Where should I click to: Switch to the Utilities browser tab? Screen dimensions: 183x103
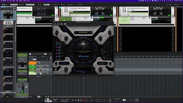click(10, 7)
